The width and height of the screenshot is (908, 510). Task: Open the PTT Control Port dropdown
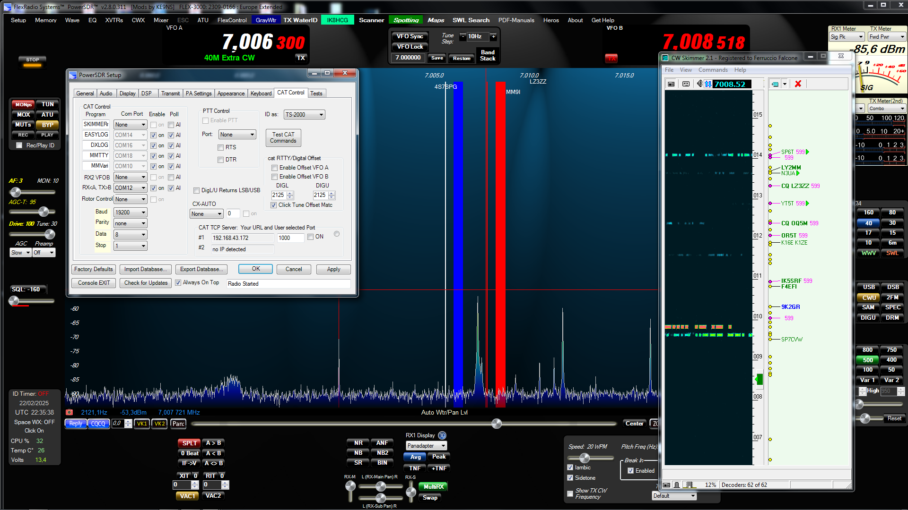pos(237,135)
